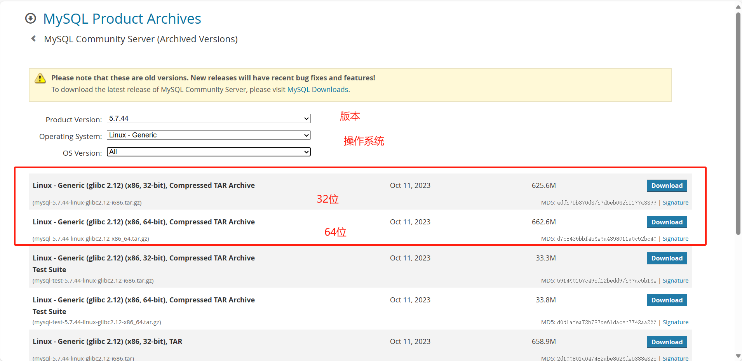The width and height of the screenshot is (742, 361).
Task: Click the Linux Generic 32-bit TAR title
Action: 107,342
